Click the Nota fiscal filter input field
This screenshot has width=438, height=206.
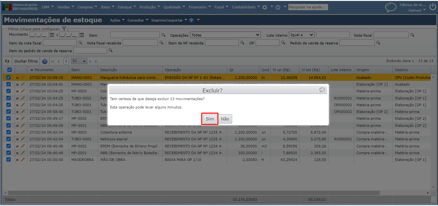tap(391, 35)
